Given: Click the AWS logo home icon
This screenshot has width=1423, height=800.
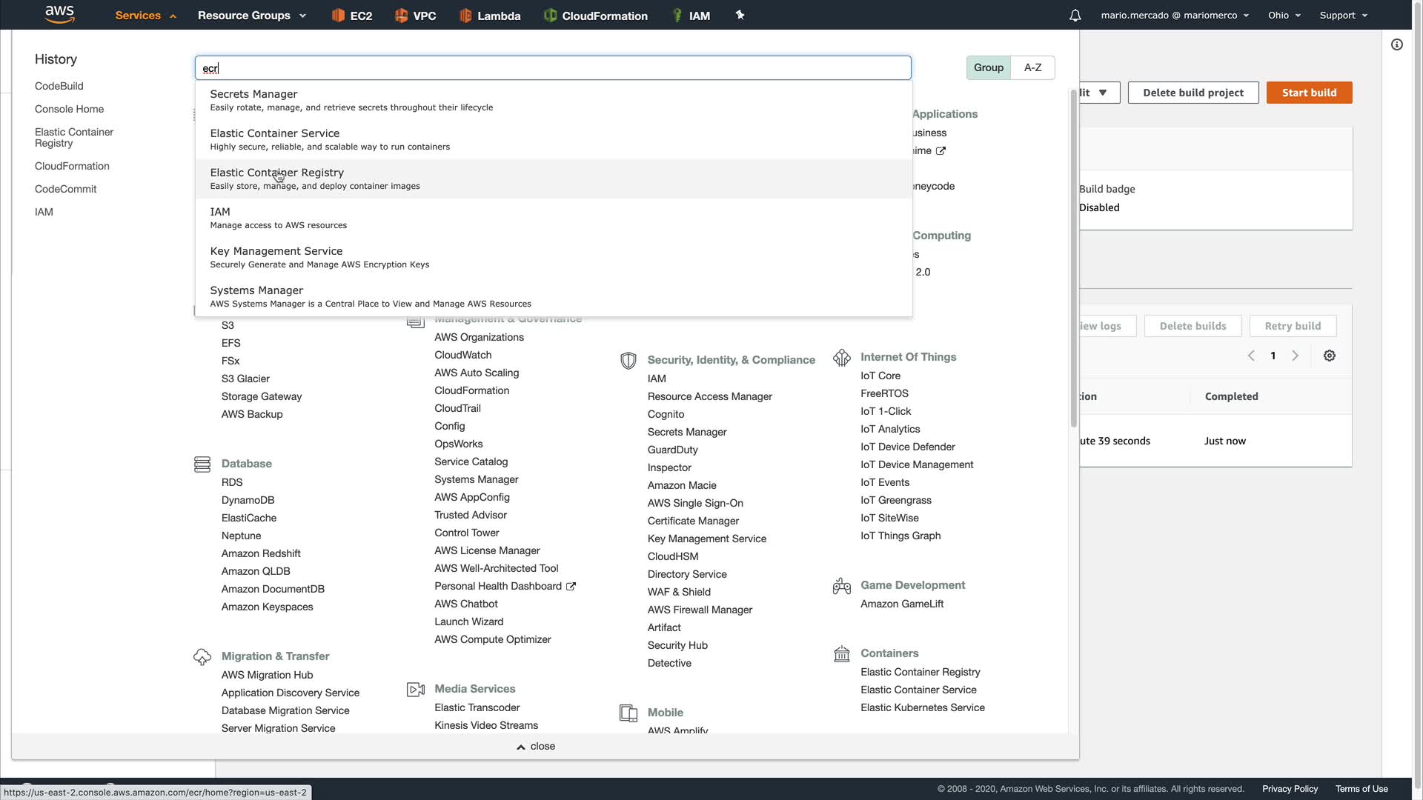Looking at the screenshot, I should point(59,14).
